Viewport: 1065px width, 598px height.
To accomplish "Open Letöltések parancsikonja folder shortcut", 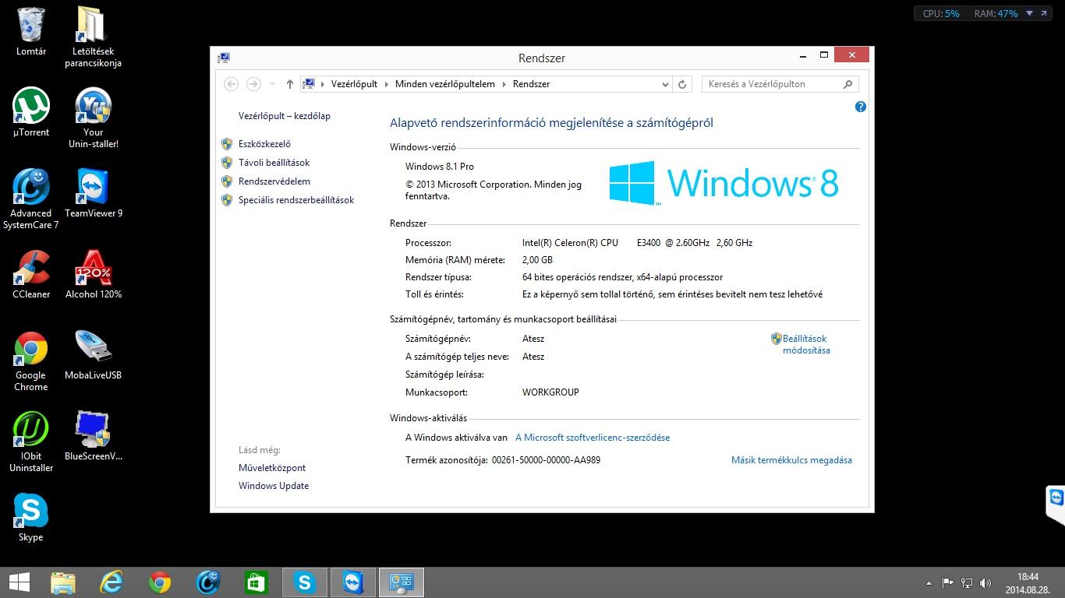I will [x=93, y=37].
